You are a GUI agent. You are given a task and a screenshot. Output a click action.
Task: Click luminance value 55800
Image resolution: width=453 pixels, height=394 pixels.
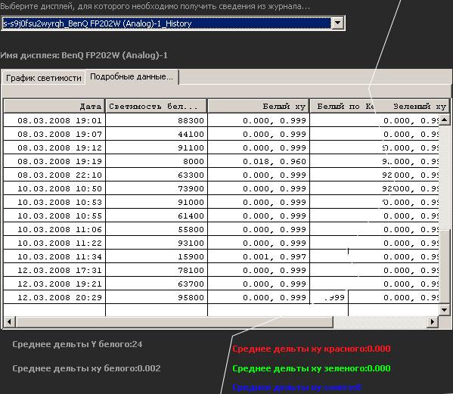(x=191, y=229)
